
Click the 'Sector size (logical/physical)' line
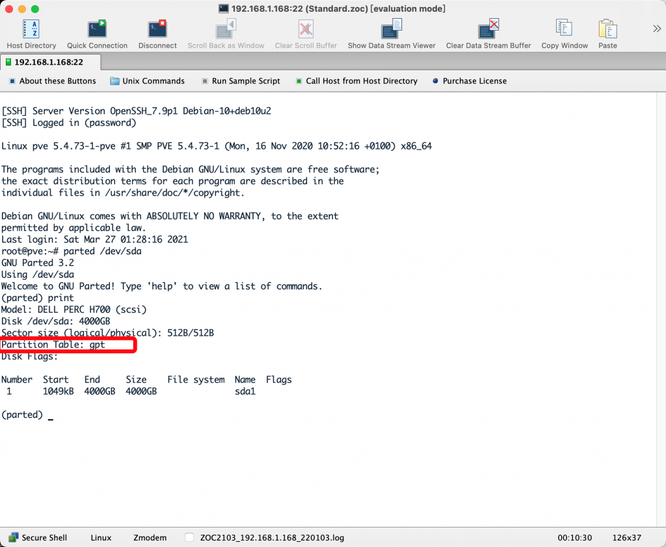[x=107, y=333]
